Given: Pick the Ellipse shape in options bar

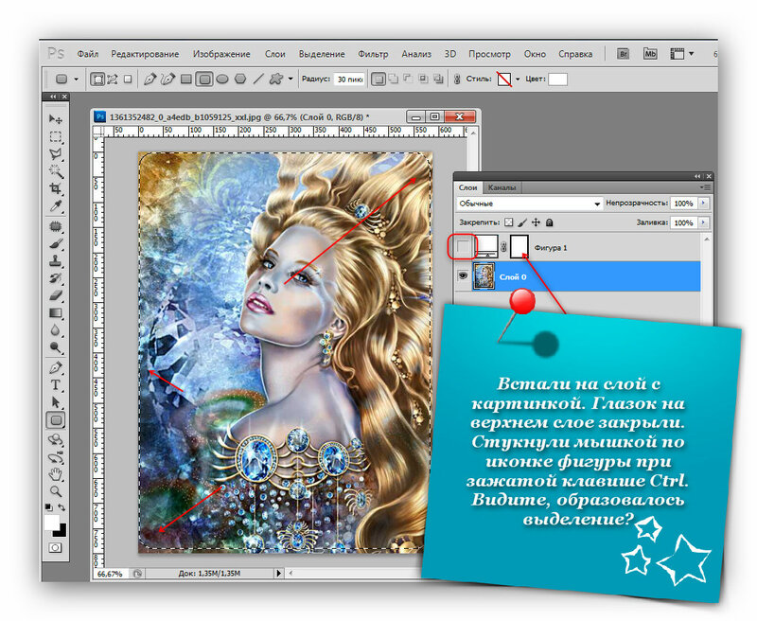Looking at the screenshot, I should pos(222,79).
